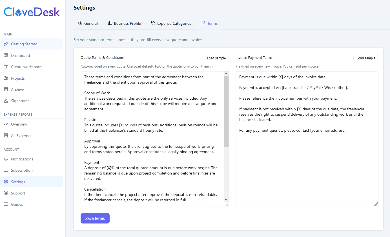The width and height of the screenshot is (390, 237).
Task: Open the Expense Categories tab
Action: pos(171,23)
